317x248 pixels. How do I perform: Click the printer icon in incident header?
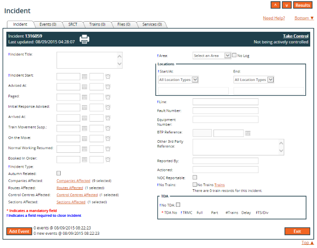pyautogui.click(x=85, y=39)
